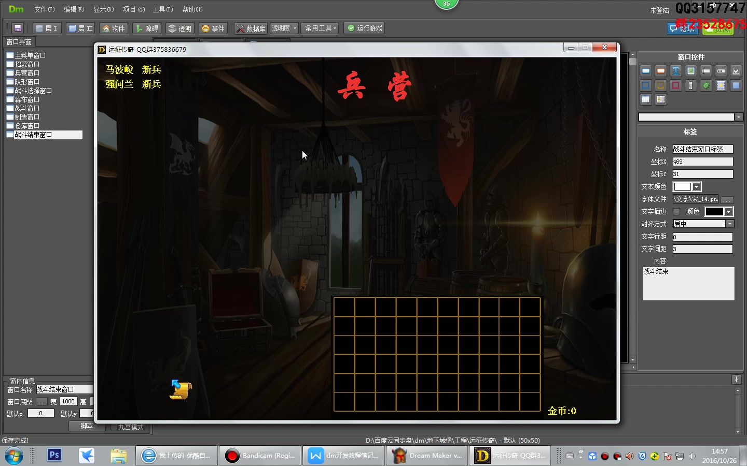Screen dimensions: 747x466
Task: Browse for 窗口底图 background image
Action: point(41,402)
